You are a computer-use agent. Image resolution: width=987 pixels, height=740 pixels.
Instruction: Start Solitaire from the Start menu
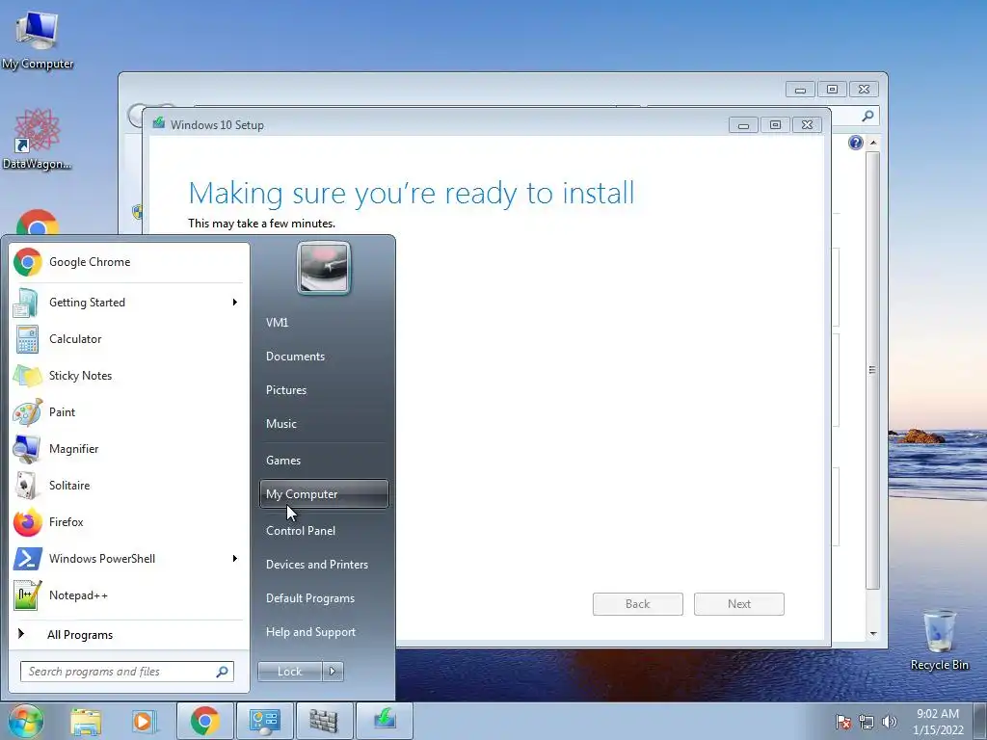tap(129, 486)
